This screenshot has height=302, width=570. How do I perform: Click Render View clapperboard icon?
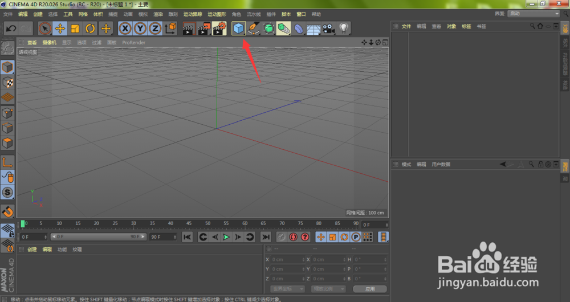pos(188,28)
